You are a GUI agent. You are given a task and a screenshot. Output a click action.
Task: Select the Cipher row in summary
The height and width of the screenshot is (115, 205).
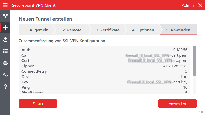[104, 66]
